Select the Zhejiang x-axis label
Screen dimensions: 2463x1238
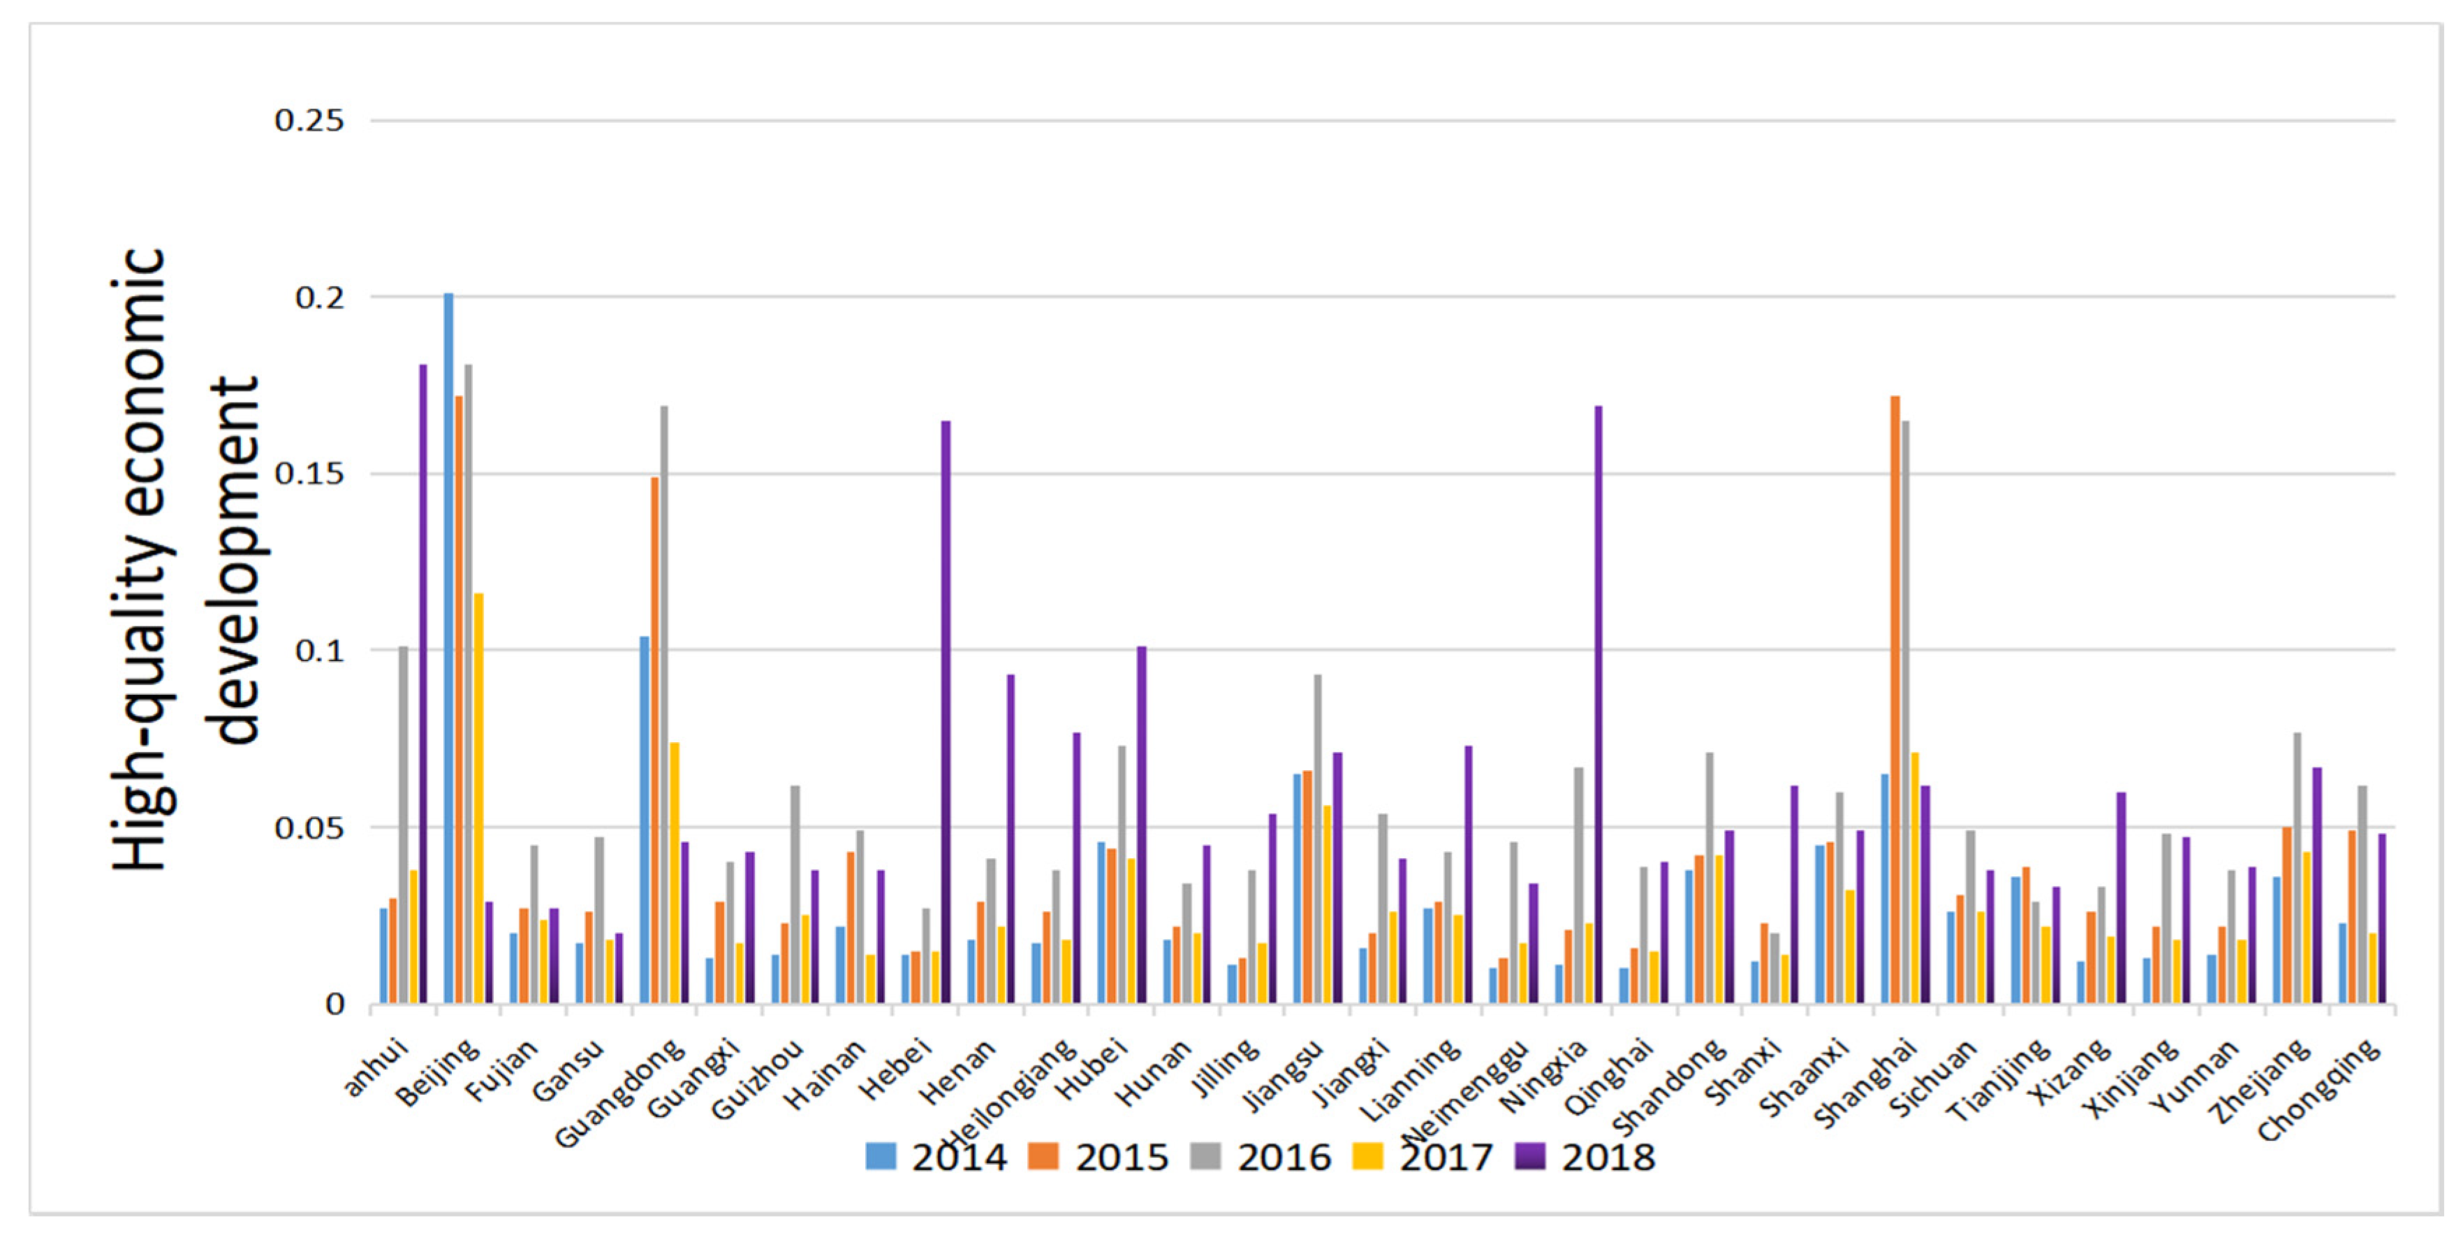[2259, 1081]
